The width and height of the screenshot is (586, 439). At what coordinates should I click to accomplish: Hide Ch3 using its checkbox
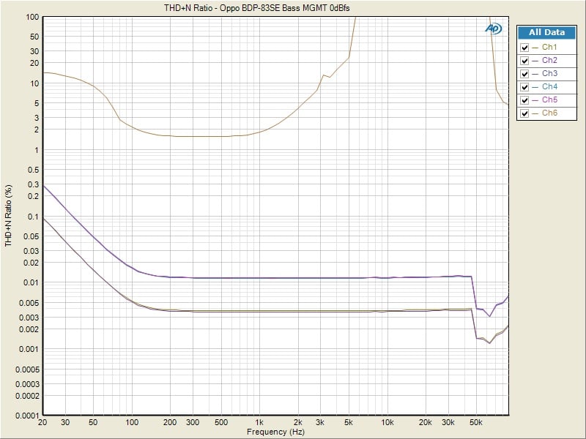tap(524, 74)
